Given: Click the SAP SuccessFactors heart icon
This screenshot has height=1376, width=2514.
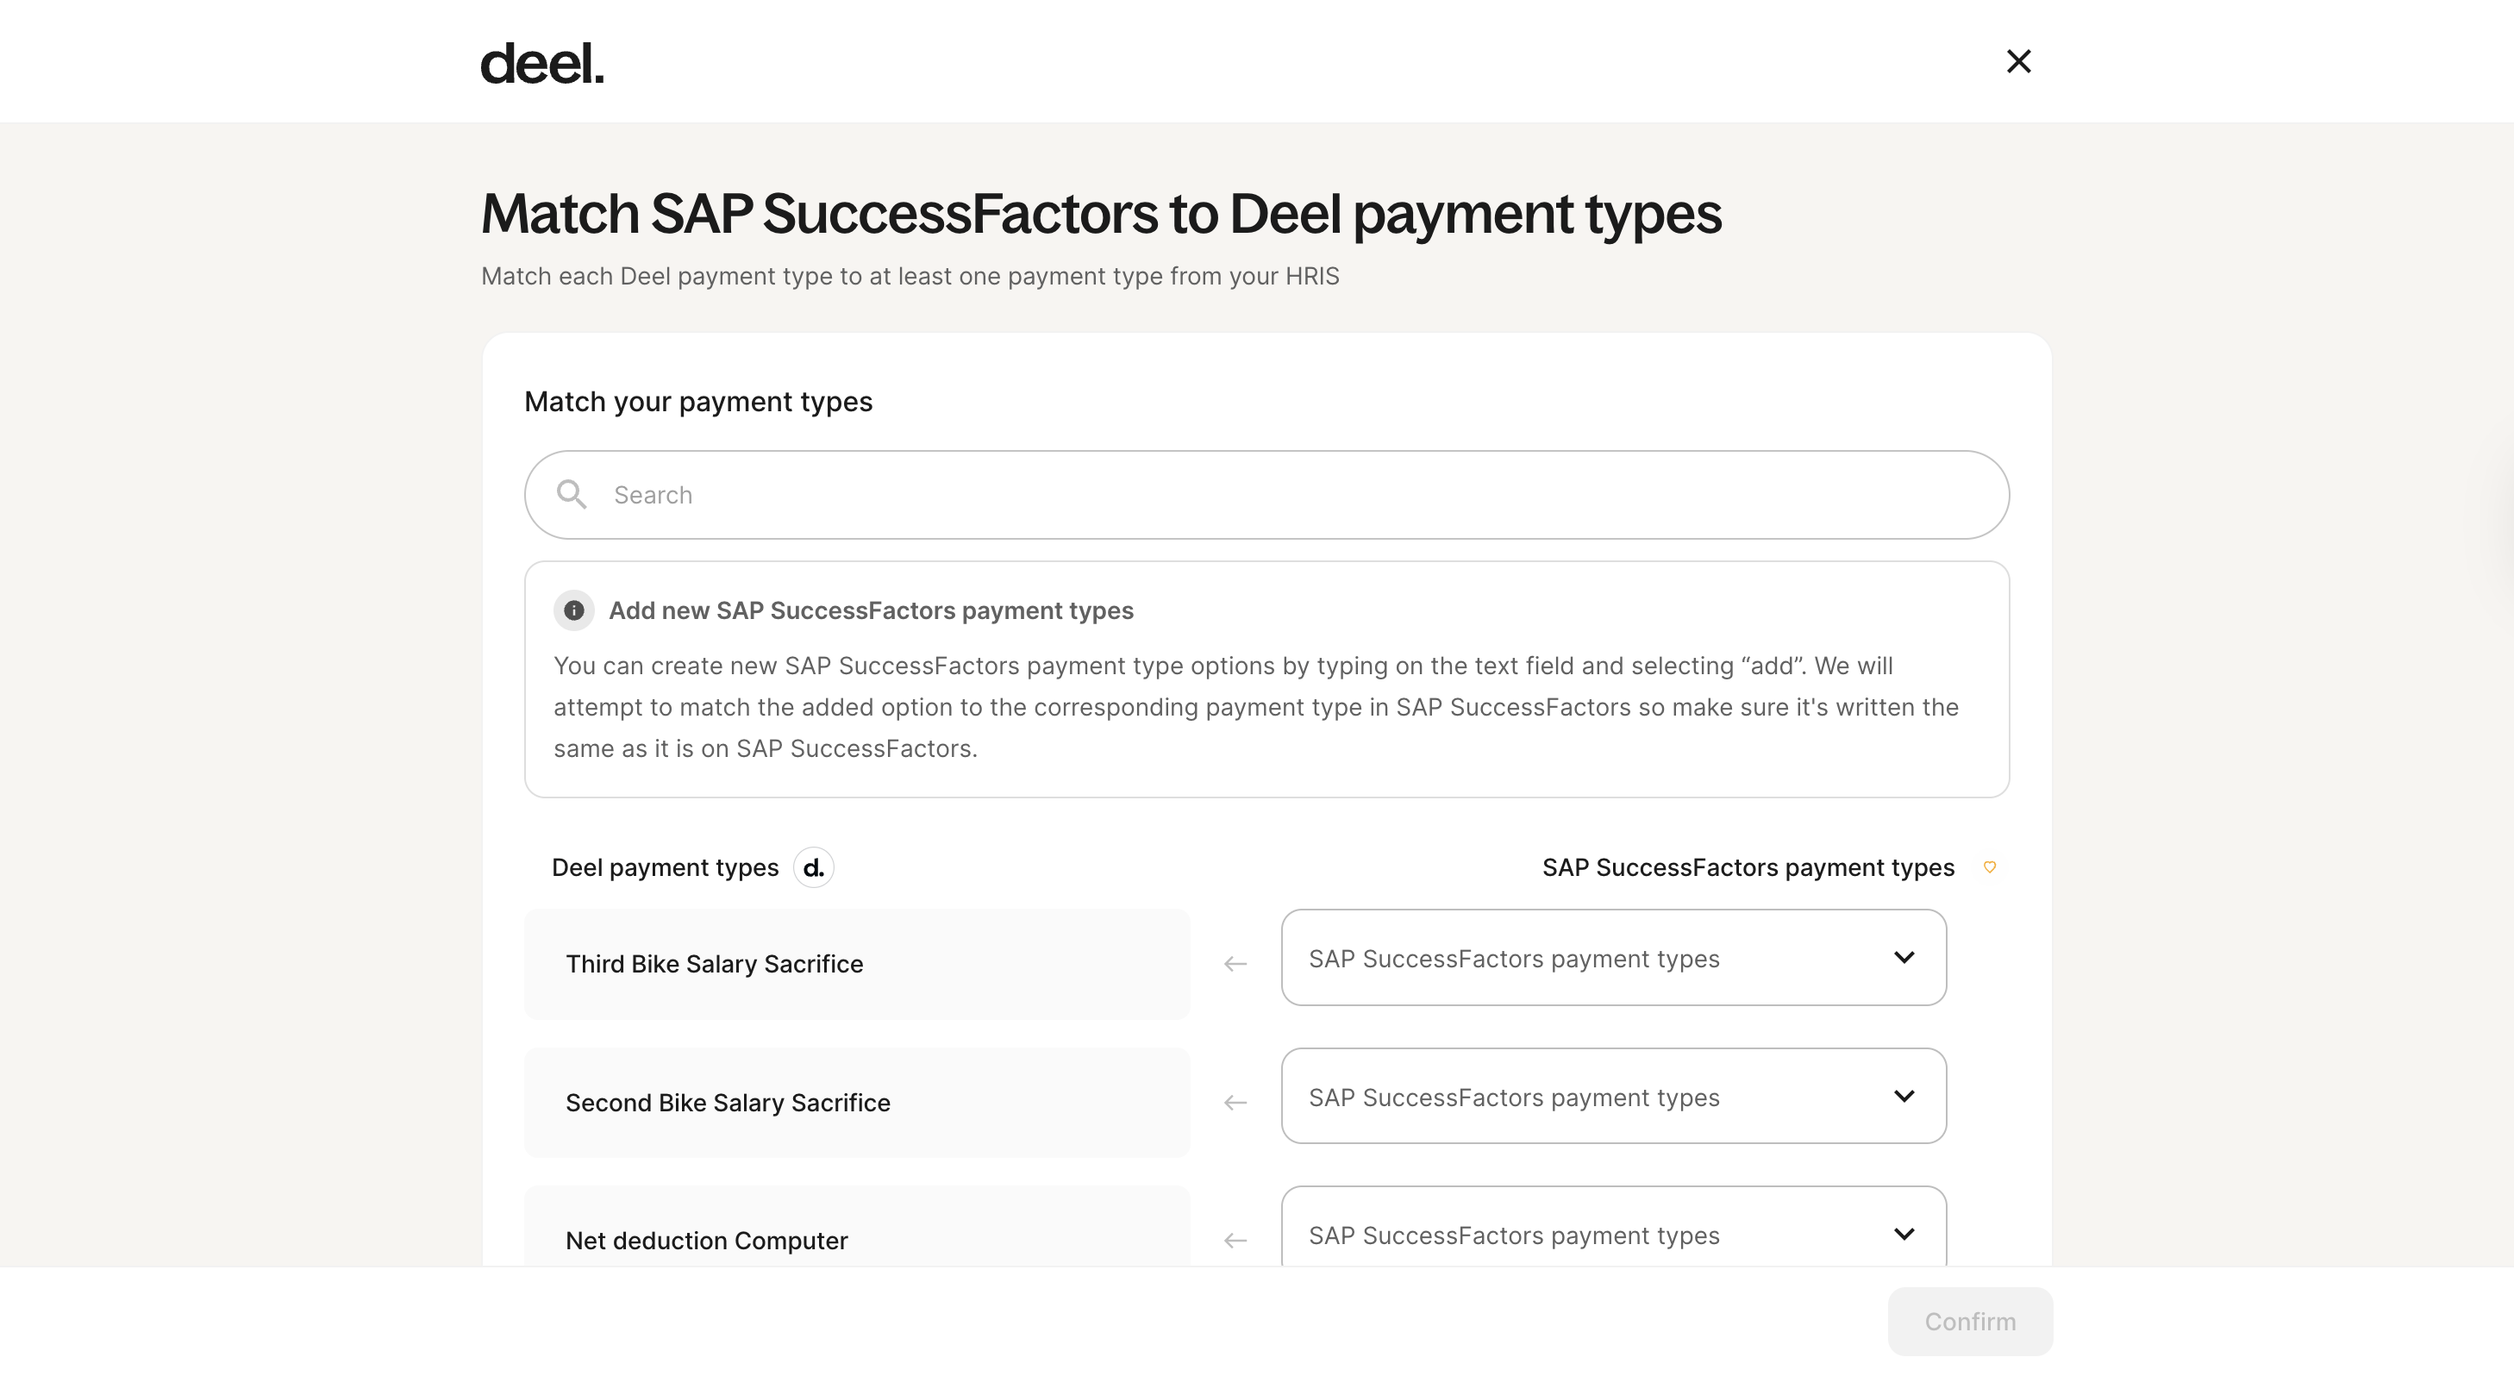Looking at the screenshot, I should tap(1990, 867).
